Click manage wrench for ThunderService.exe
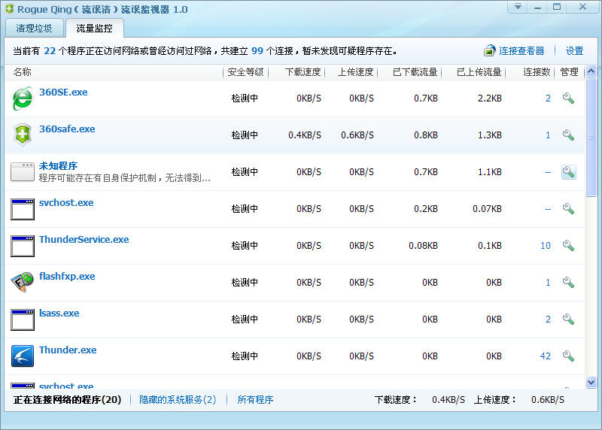The image size is (602, 430). (x=568, y=246)
